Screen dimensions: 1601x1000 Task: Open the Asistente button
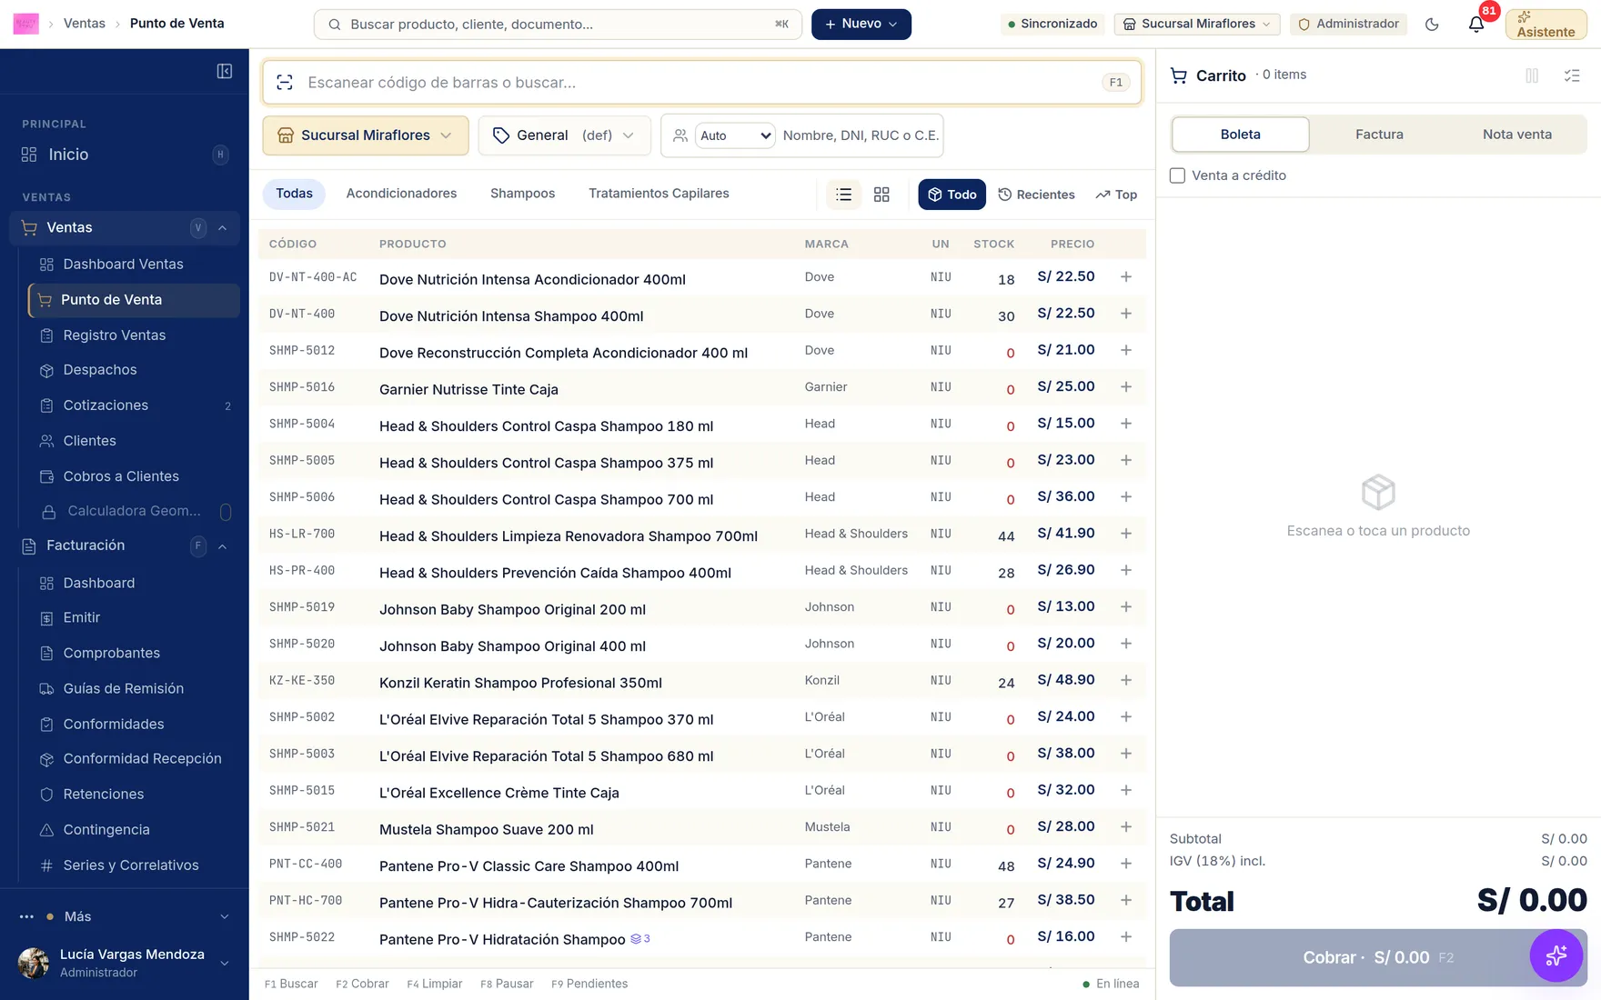(x=1546, y=25)
